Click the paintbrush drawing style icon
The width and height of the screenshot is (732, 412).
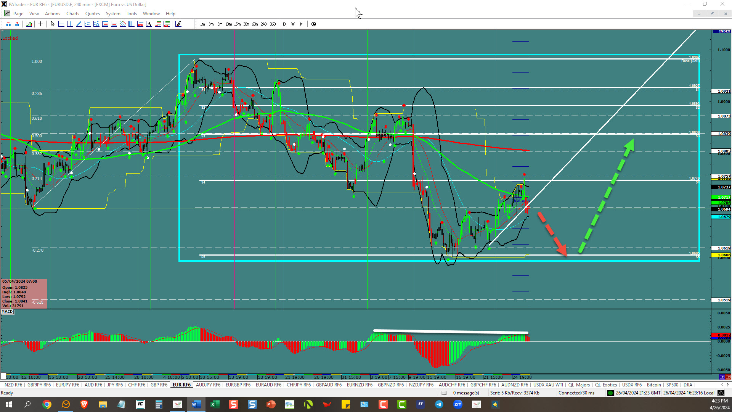point(178,24)
